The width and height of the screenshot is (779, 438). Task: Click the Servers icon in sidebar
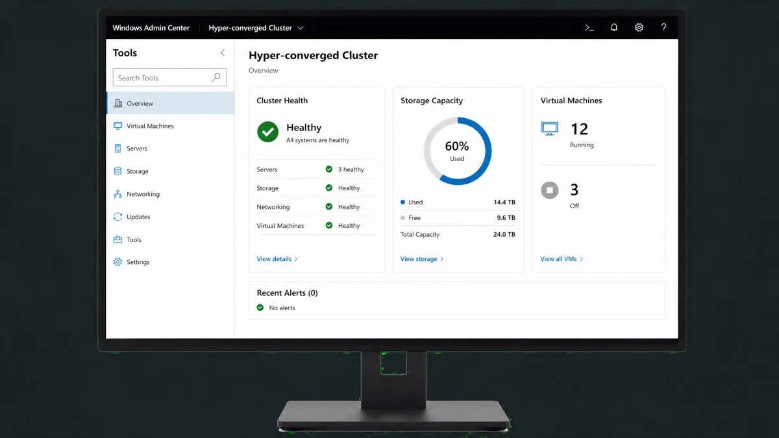click(117, 149)
